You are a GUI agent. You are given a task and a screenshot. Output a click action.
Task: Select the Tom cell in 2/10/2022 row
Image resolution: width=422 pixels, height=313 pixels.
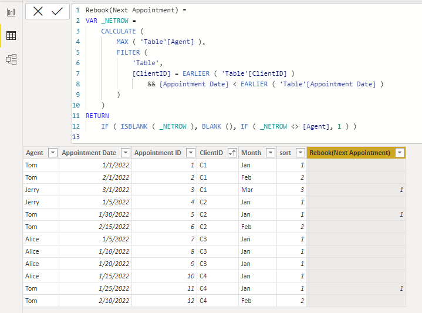pyautogui.click(x=41, y=301)
